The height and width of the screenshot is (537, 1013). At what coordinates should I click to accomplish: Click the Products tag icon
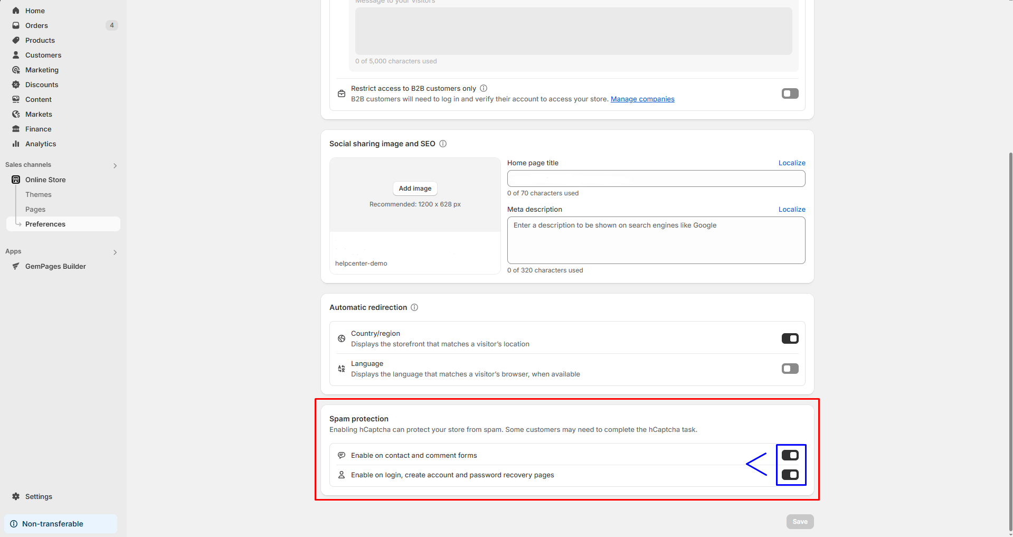point(16,40)
